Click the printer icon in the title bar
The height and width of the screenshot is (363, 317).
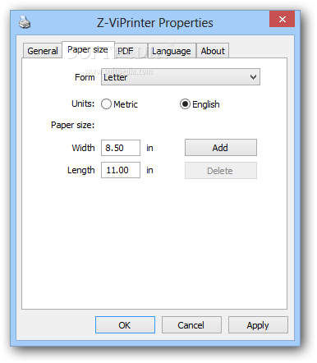tap(25, 22)
